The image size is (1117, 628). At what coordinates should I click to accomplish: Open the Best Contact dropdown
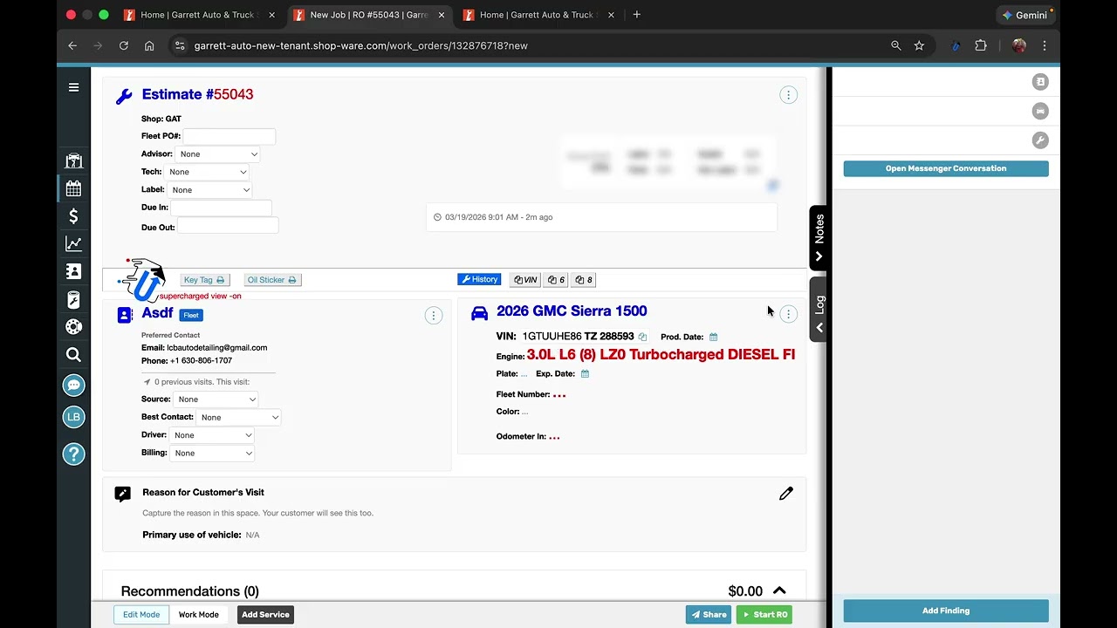pyautogui.click(x=238, y=417)
